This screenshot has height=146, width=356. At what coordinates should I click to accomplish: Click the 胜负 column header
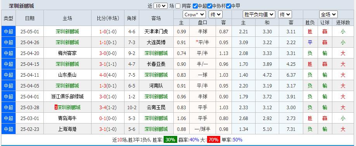coord(310,22)
